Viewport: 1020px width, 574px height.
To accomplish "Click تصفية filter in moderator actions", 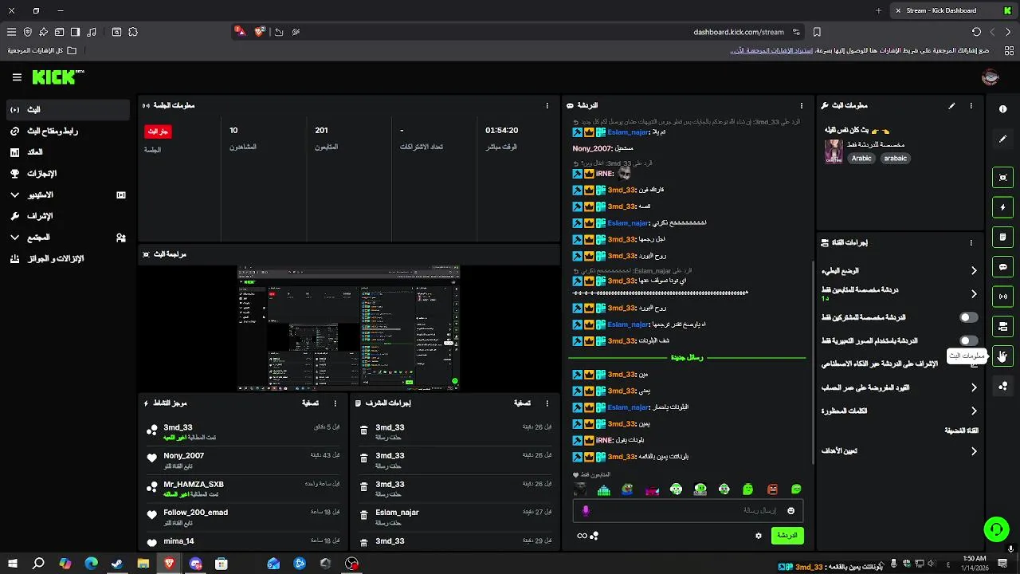I will [522, 403].
